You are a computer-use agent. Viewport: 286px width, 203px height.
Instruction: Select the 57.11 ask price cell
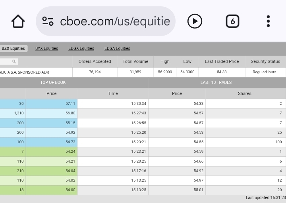click(52, 104)
